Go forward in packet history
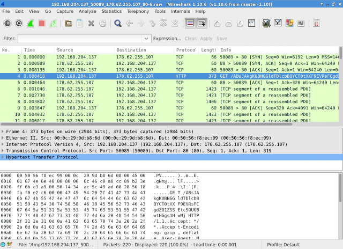This screenshot has width=343, height=249. tap(140, 23)
